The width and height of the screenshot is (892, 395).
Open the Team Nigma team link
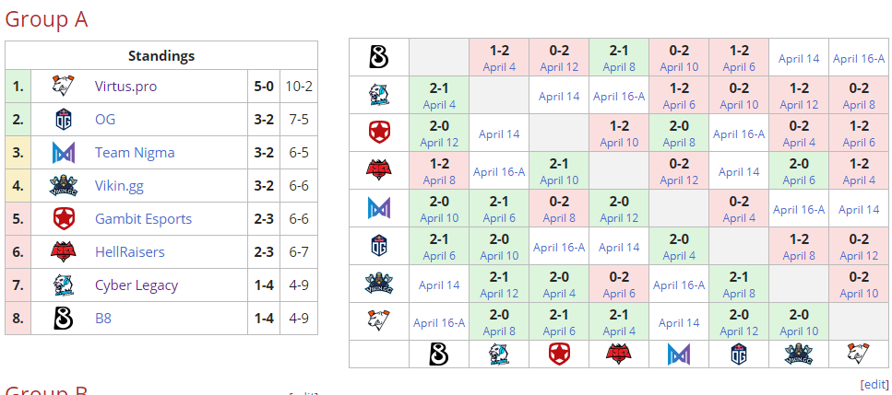[x=135, y=153]
